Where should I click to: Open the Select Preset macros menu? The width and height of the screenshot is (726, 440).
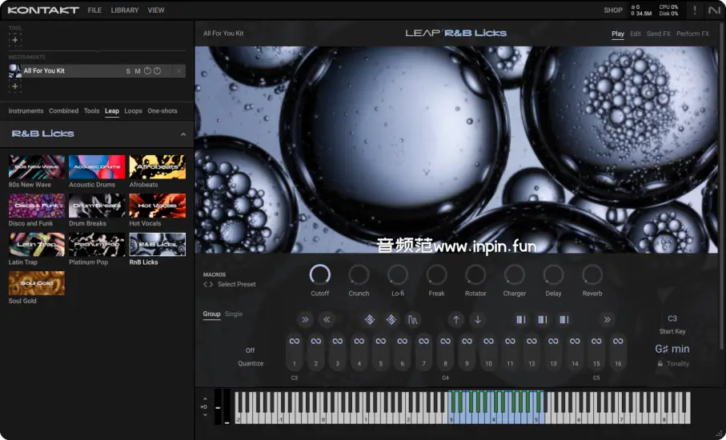(236, 284)
